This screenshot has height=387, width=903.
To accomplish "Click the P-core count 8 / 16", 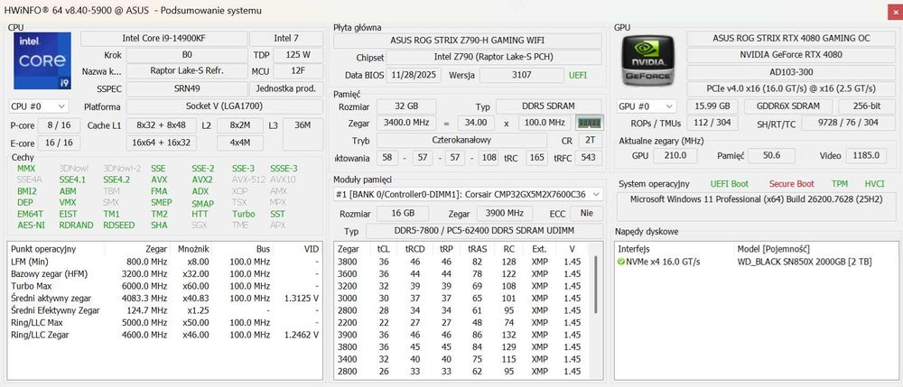I will 59,125.
